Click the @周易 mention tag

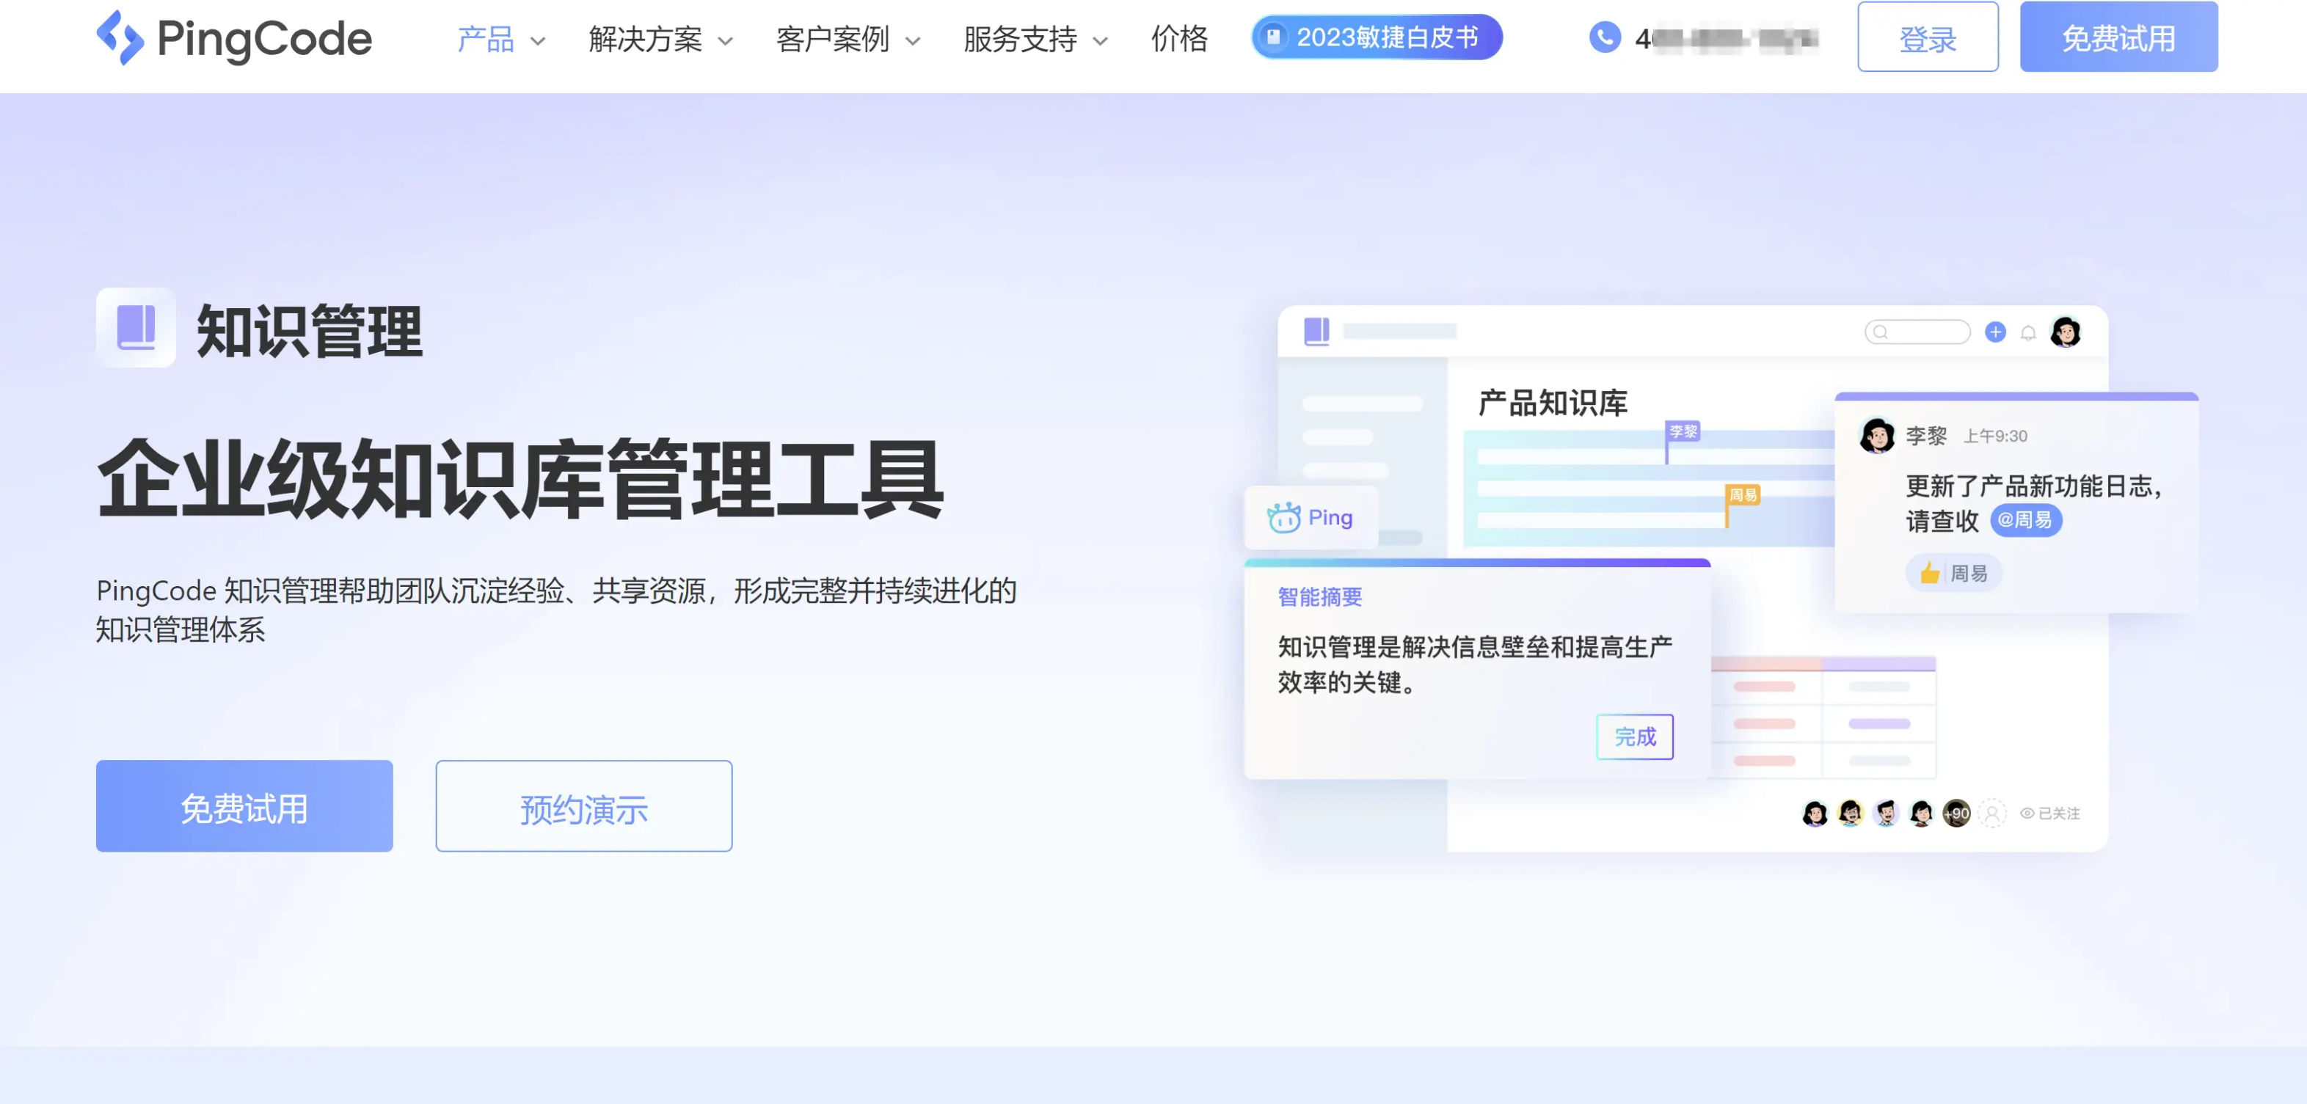click(2026, 520)
